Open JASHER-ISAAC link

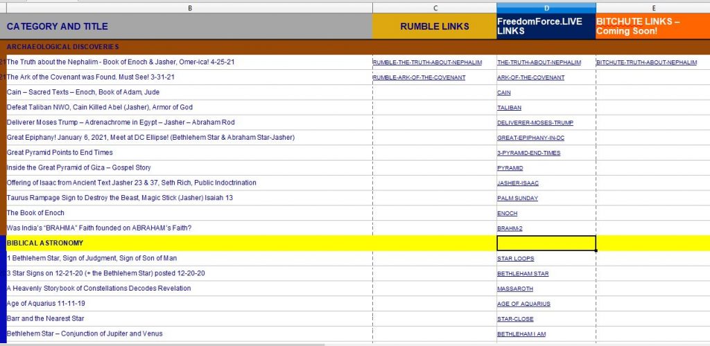[517, 183]
